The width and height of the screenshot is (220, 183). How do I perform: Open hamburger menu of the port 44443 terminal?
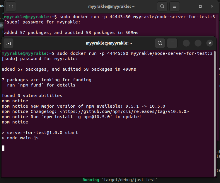click(x=175, y=6)
